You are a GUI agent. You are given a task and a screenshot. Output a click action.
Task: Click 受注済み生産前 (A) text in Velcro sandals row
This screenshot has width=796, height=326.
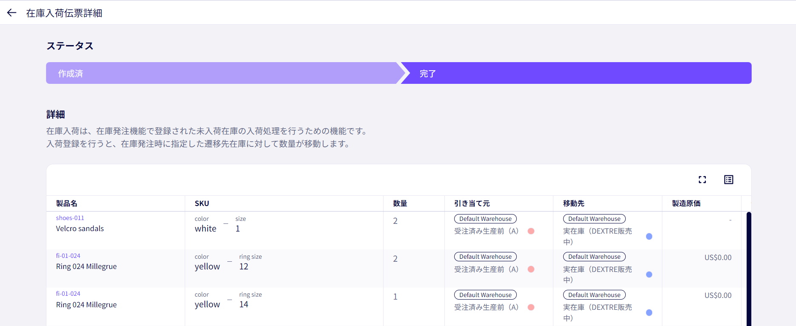tap(486, 231)
